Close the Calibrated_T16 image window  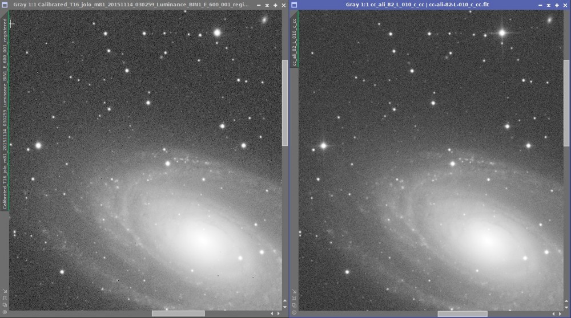[x=284, y=5]
